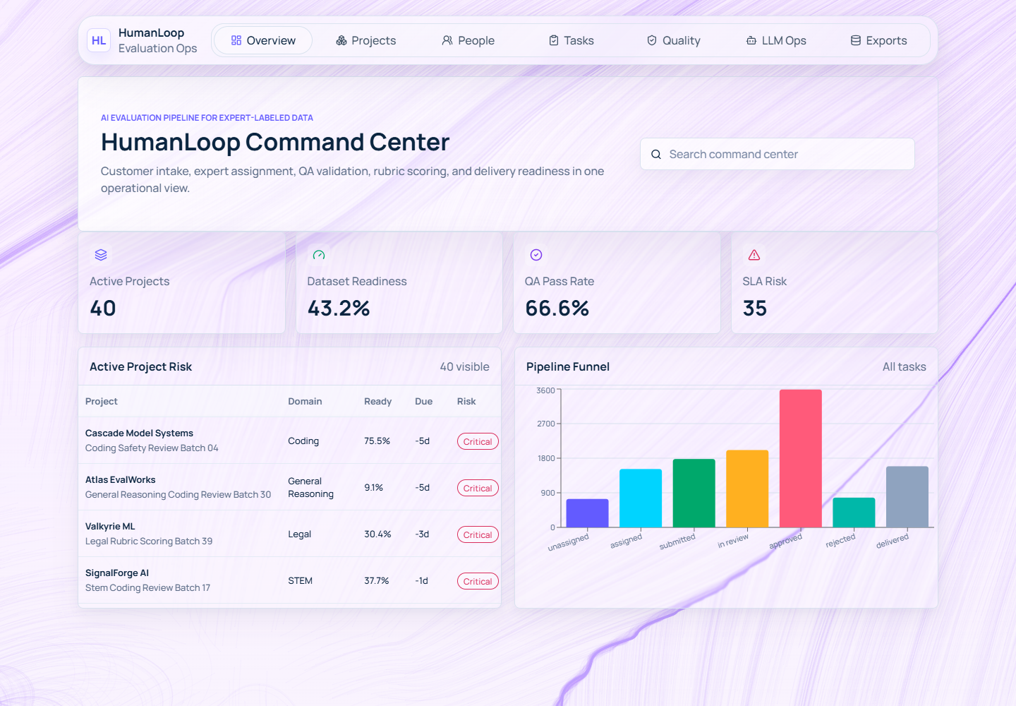The image size is (1016, 706).
Task: Click the Project column header
Action: [102, 401]
